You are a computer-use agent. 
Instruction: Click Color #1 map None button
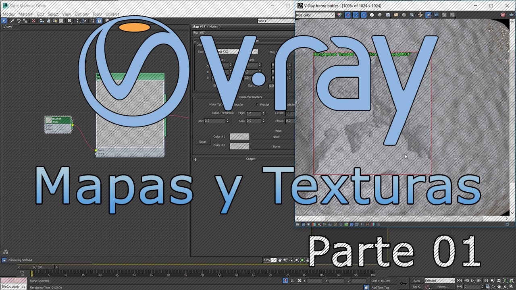[276, 137]
